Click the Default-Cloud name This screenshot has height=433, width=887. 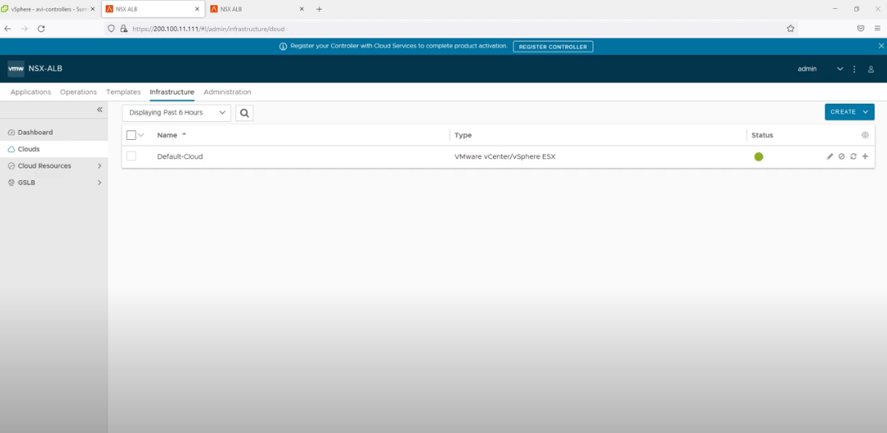click(180, 156)
